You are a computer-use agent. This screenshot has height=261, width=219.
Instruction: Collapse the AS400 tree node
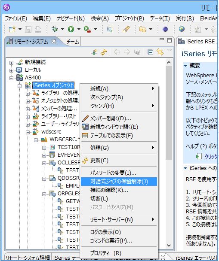[x=11, y=78]
